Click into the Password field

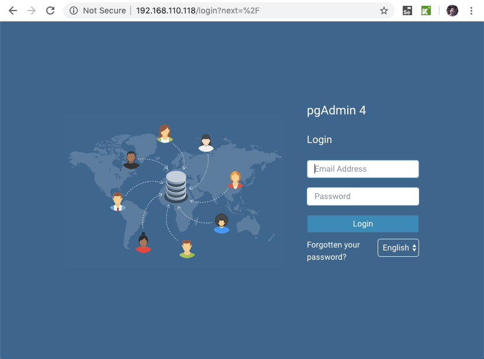[362, 196]
